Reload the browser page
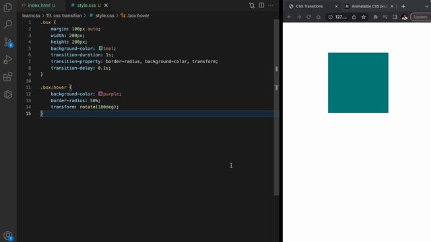Screen dimensions: 431x242 click(308, 17)
